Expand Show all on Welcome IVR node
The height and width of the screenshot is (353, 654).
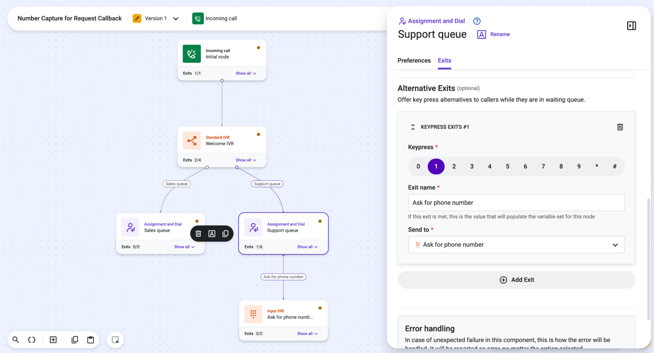click(x=246, y=160)
